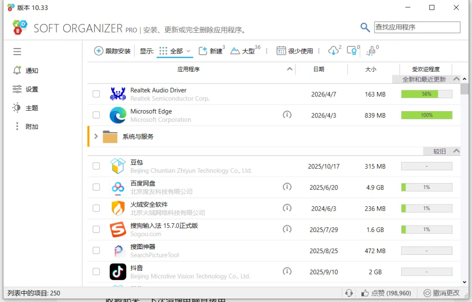This screenshot has width=472, height=302.
Task: Click 百度网盘 1% popularity bar
Action: coord(427,187)
